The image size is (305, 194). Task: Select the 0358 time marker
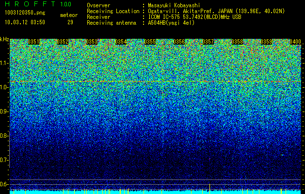[x=237, y=42]
